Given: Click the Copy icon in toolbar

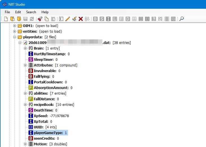Looking at the screenshot, I should tap(47, 19).
